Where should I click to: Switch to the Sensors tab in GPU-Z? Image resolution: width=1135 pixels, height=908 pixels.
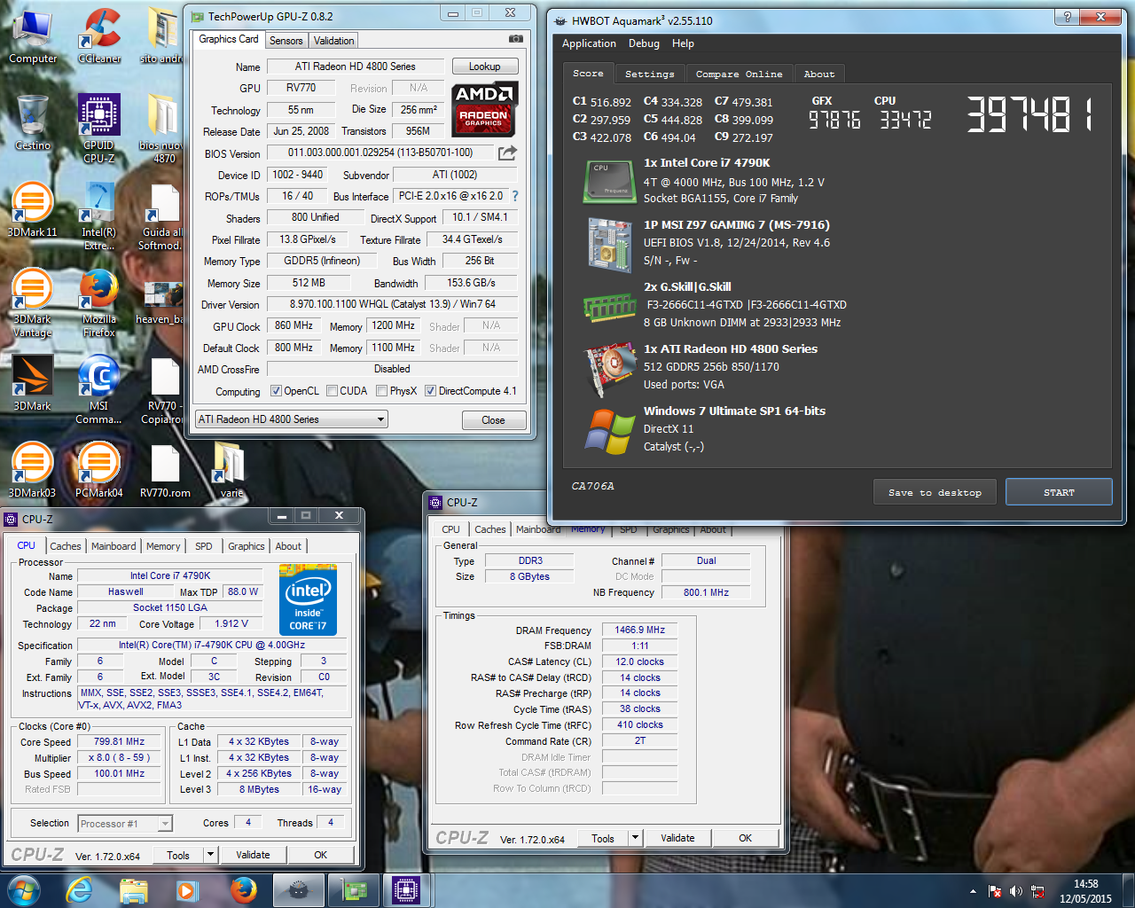pos(286,41)
